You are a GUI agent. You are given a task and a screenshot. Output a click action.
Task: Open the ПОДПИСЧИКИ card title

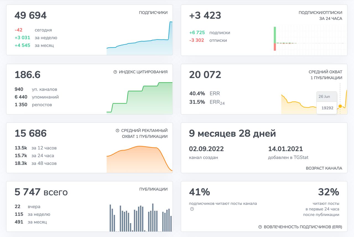point(153,13)
